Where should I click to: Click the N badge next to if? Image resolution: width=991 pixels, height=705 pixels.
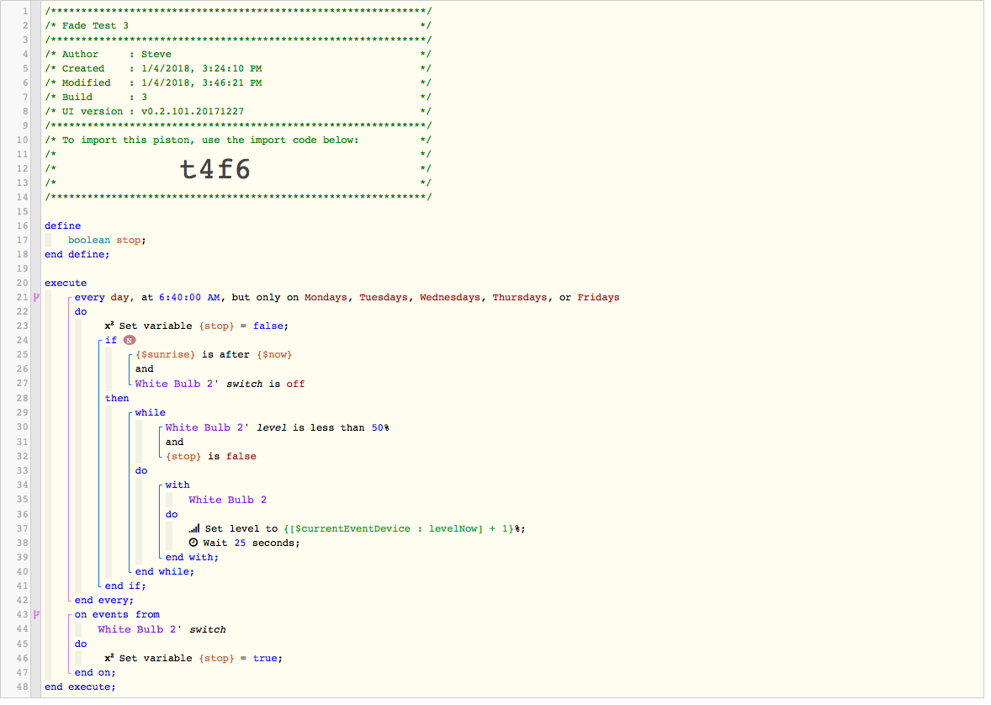[x=130, y=340]
